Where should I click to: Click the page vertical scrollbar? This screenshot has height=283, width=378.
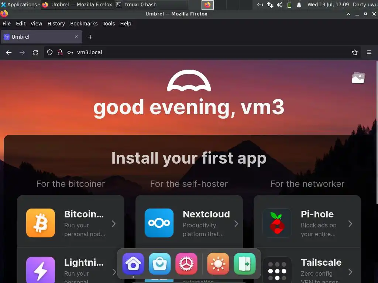(377, 132)
